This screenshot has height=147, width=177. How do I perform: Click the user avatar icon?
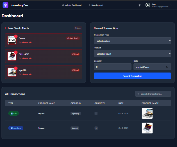148,5
